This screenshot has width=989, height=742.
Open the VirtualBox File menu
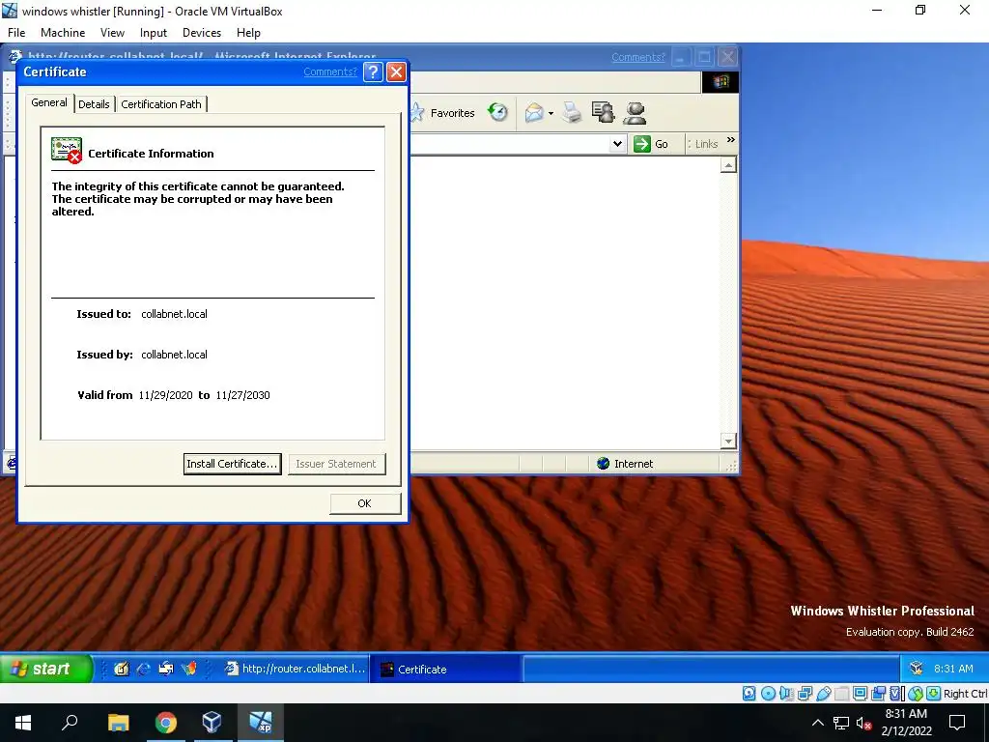16,33
